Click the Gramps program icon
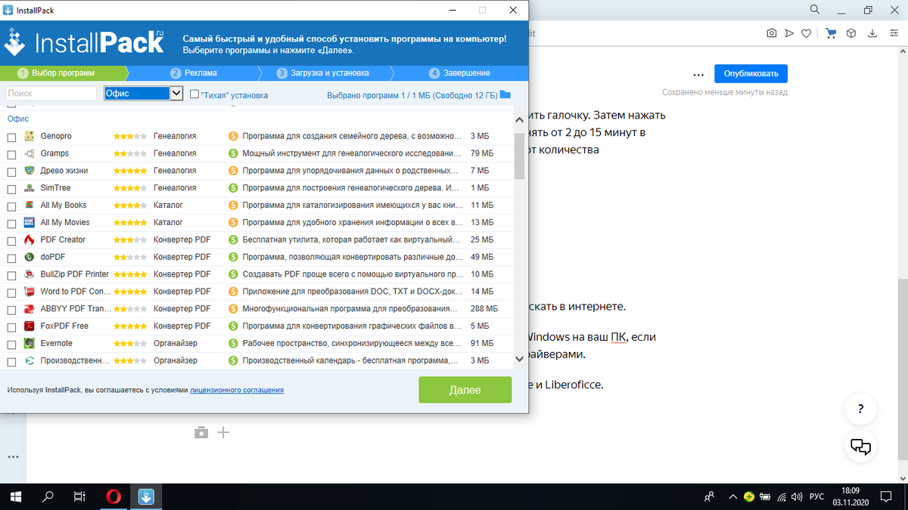Viewport: 908px width, 510px height. point(30,153)
